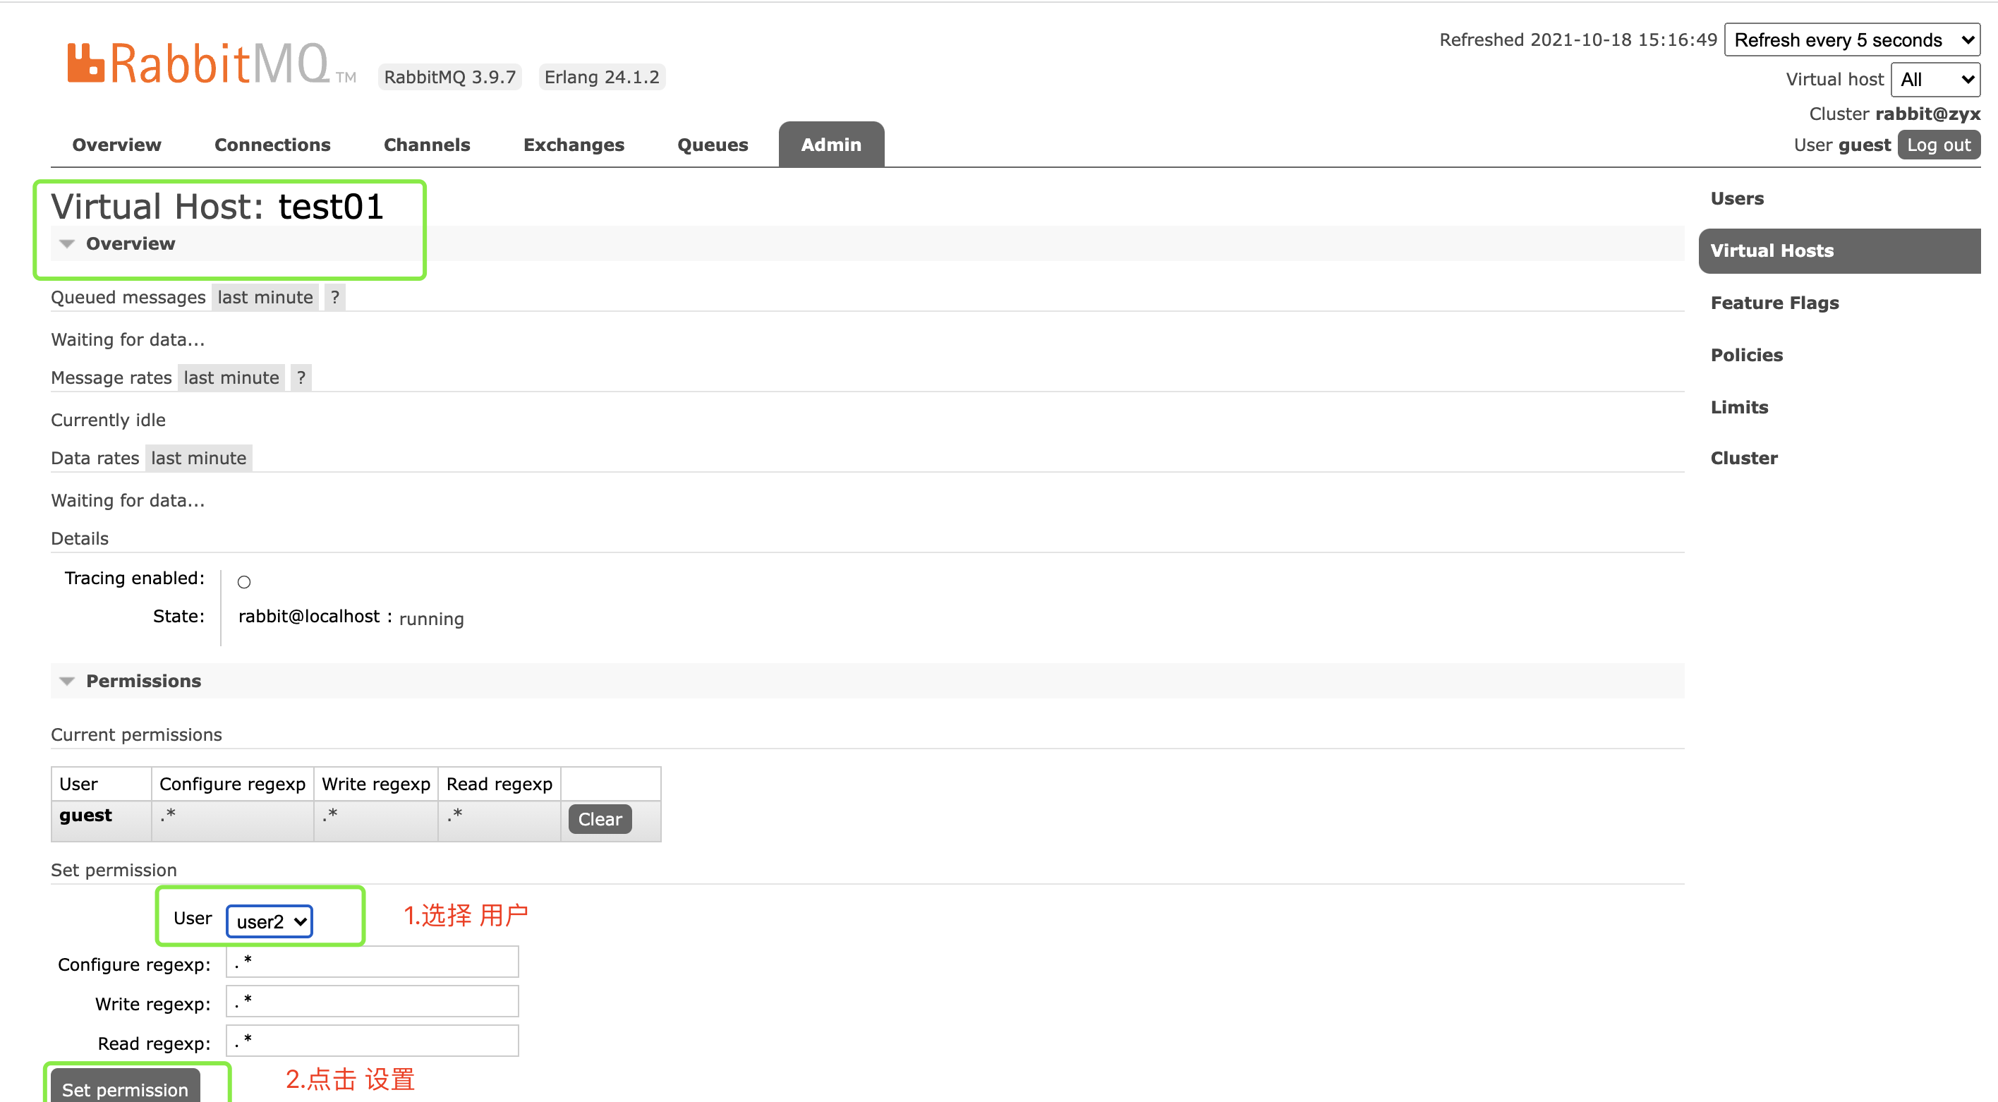Clear guest user permissions
Viewport: 1998px width, 1102px height.
pos(600,819)
